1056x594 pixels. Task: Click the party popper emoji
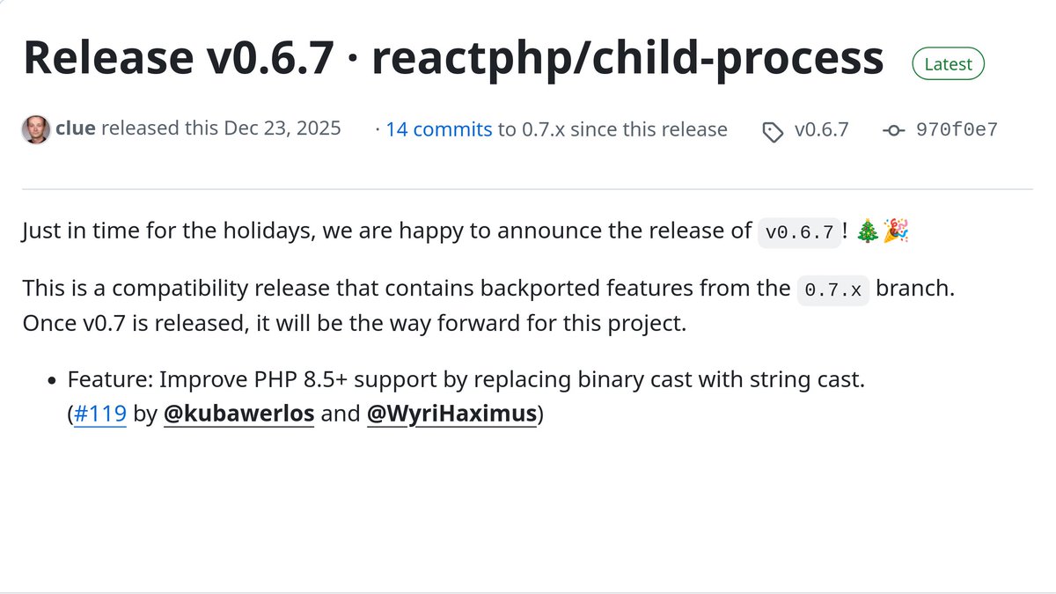(894, 232)
